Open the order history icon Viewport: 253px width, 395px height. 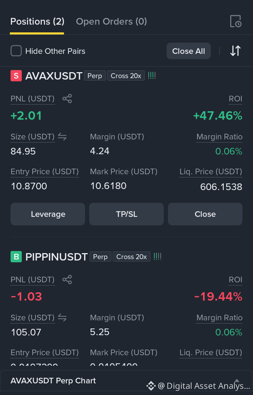tap(236, 21)
